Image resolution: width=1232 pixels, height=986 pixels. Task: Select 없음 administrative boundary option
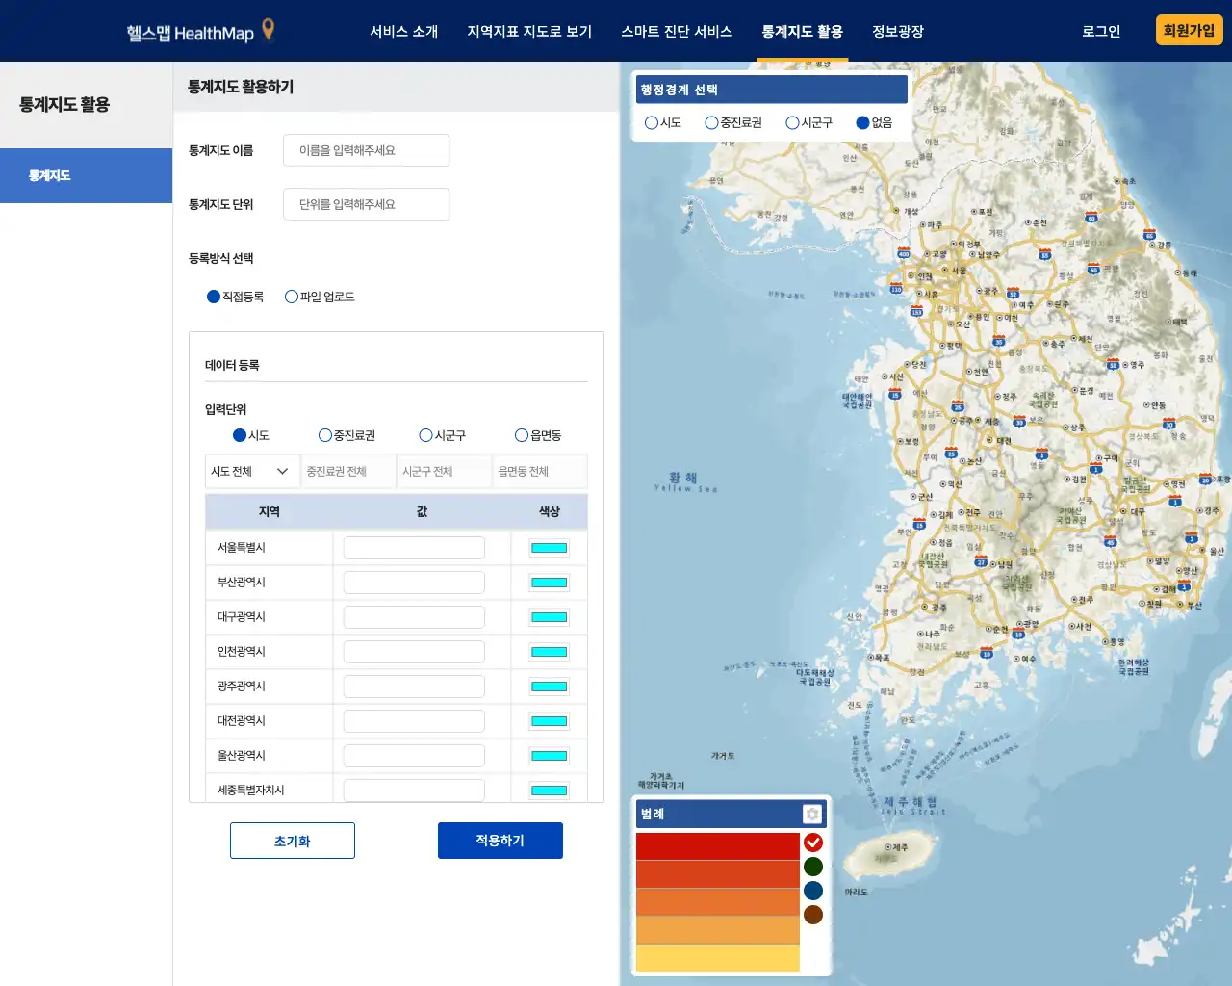pos(863,122)
